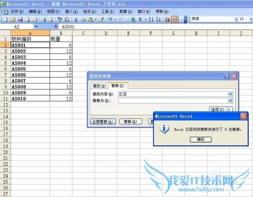
Task: Open the Name Box dropdown arrow
Action: [x=36, y=26]
